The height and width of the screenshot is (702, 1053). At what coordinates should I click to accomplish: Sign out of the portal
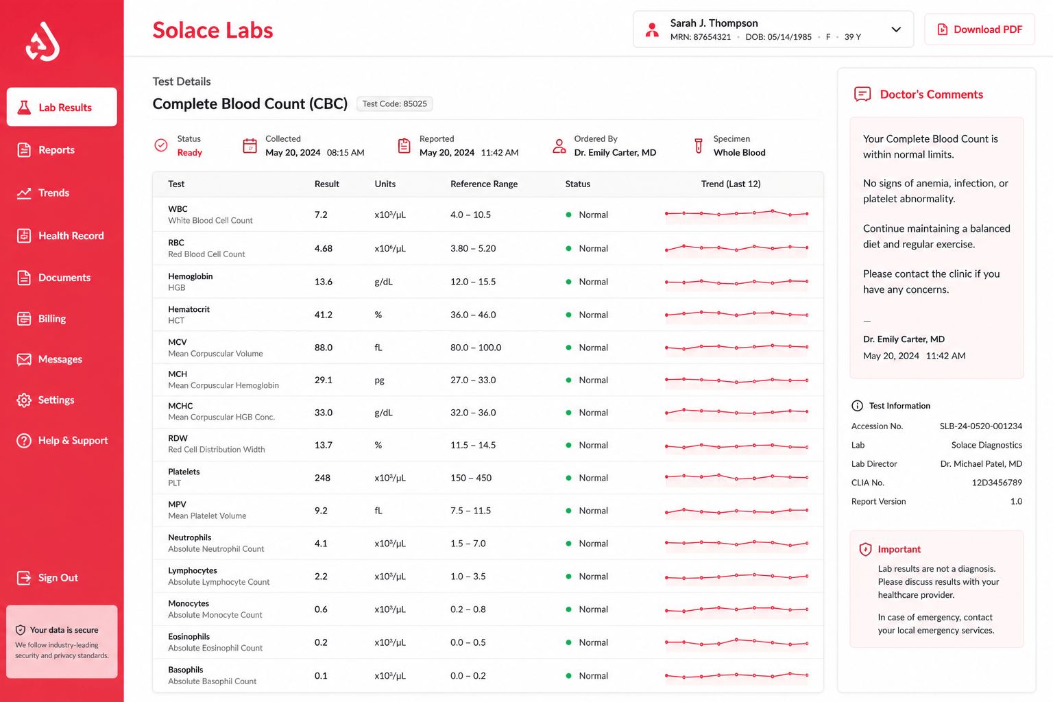(x=58, y=578)
